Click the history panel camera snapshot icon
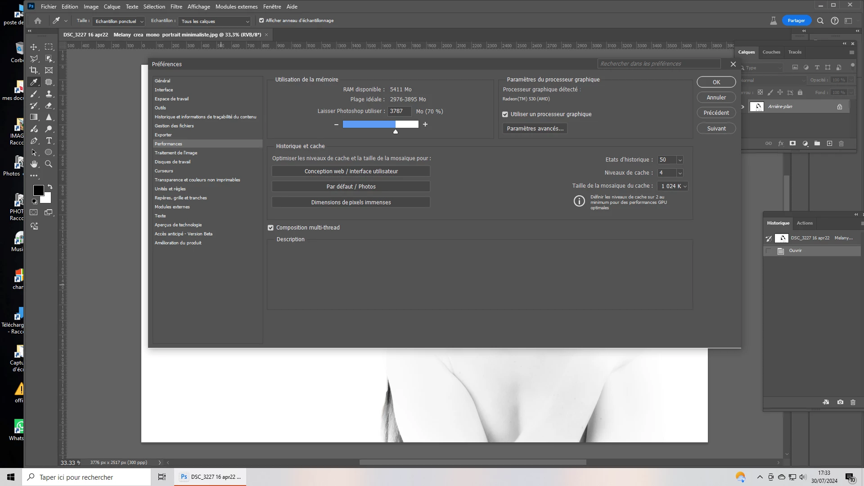The image size is (864, 486). tap(840, 402)
